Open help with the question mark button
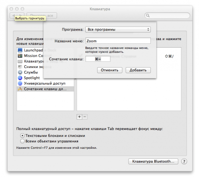 tap(184, 161)
